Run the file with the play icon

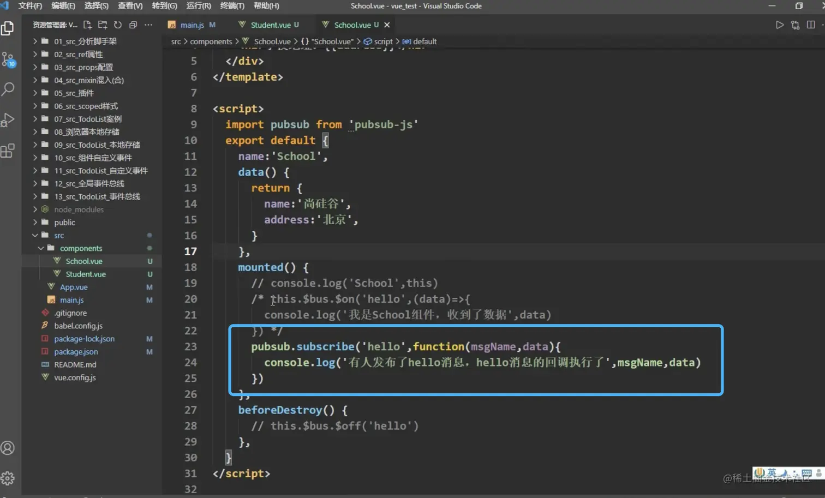pyautogui.click(x=780, y=25)
